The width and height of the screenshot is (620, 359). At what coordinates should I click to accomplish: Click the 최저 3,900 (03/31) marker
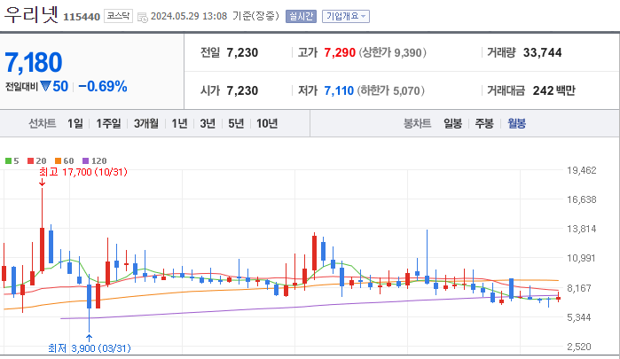90,348
